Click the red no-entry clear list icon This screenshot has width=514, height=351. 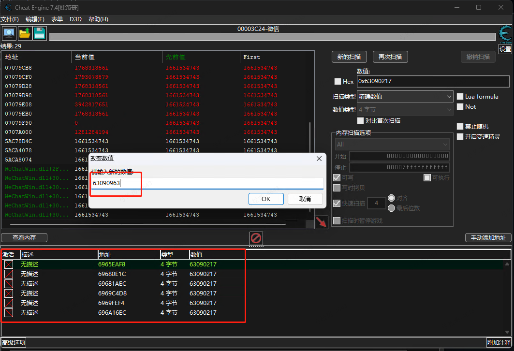[x=256, y=238]
